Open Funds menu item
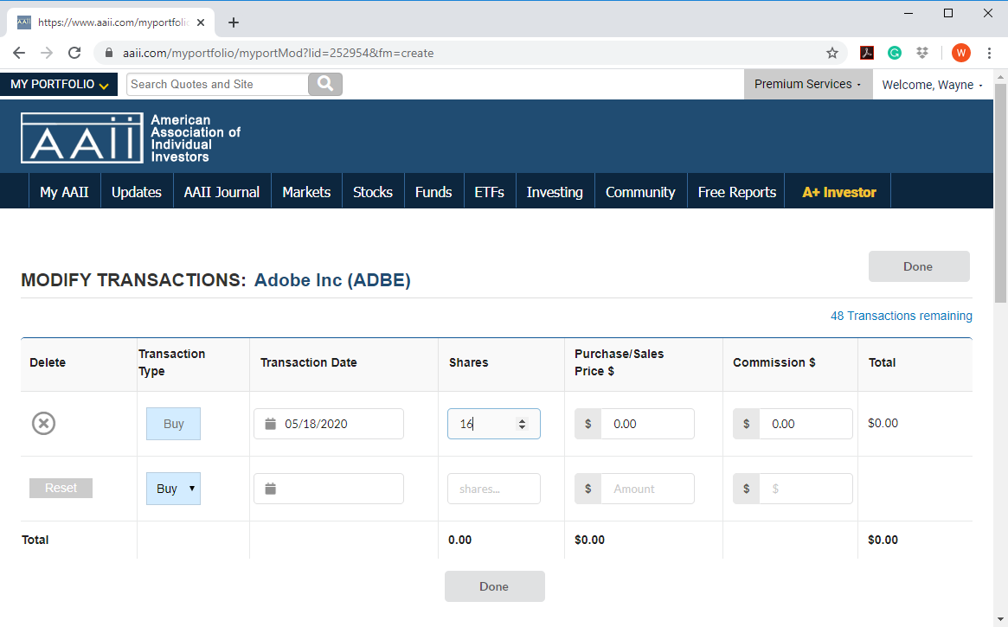The width and height of the screenshot is (1008, 627). pyautogui.click(x=434, y=192)
